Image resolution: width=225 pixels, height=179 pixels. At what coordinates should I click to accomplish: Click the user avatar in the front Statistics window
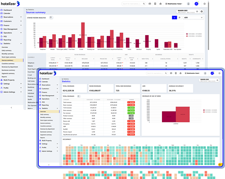pos(212,73)
